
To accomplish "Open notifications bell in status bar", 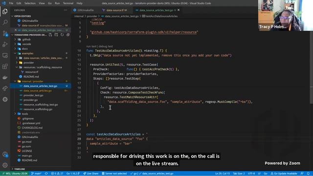I will point(308,174).
